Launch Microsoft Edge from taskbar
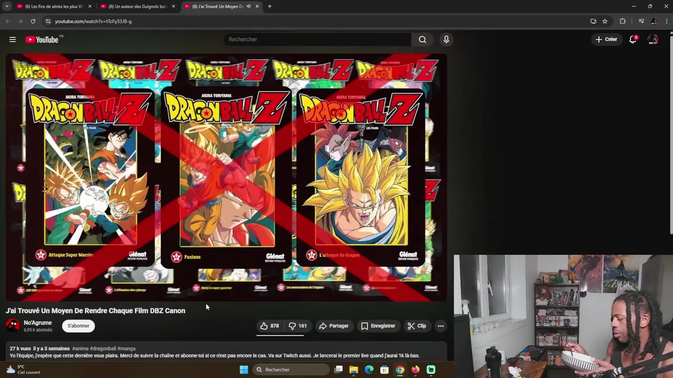This screenshot has width=673, height=378. [369, 370]
